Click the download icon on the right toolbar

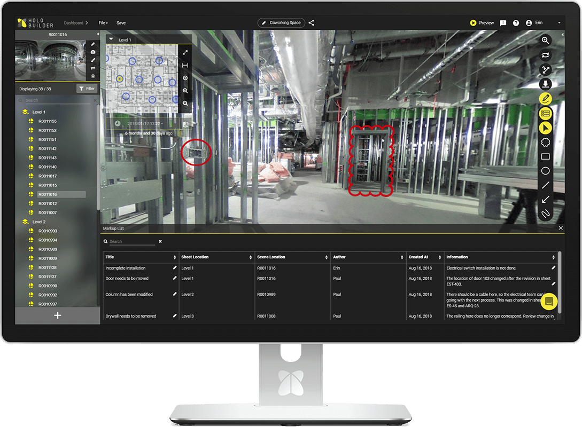(546, 84)
